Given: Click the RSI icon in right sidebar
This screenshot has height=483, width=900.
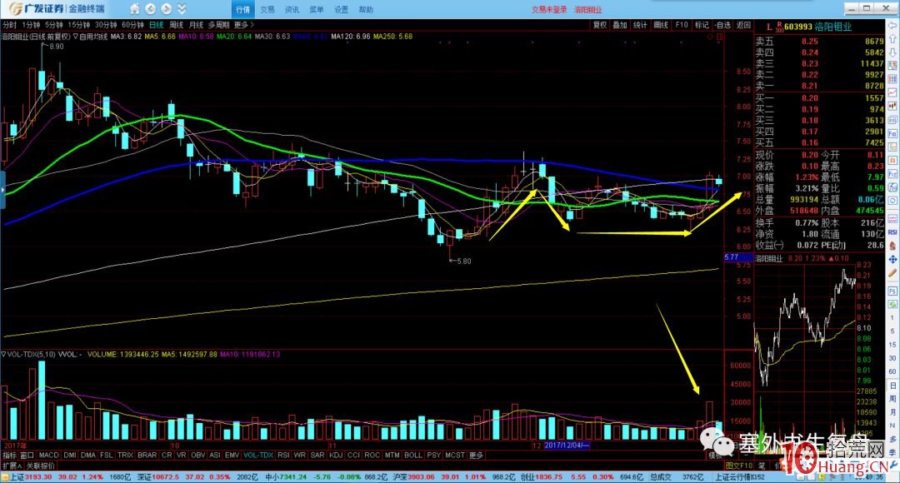Looking at the screenshot, I should pos(893,232).
